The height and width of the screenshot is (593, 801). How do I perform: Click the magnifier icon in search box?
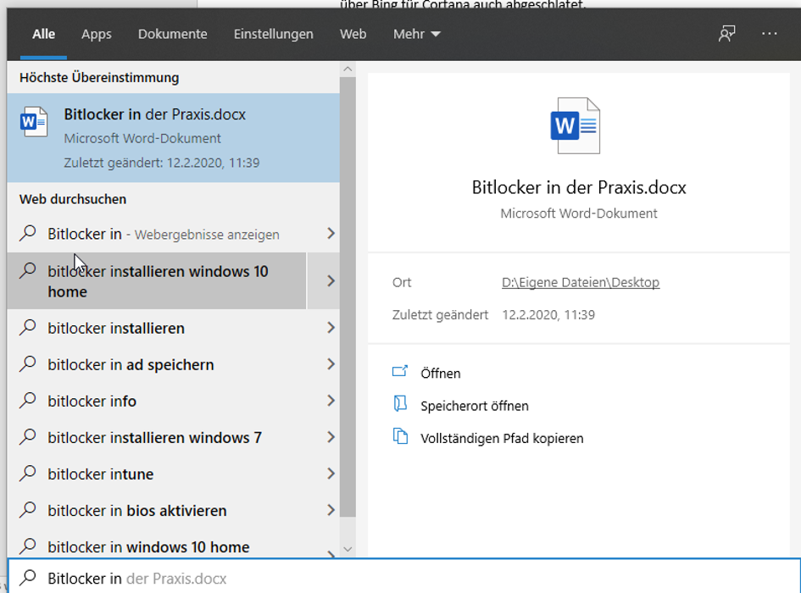pos(29,579)
